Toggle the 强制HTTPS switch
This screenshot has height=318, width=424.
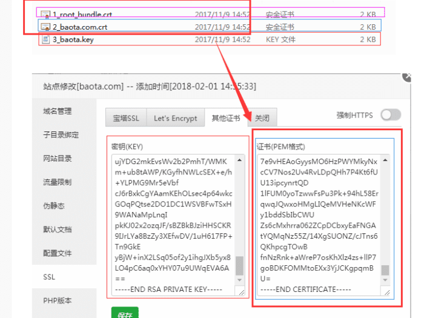[x=391, y=115]
